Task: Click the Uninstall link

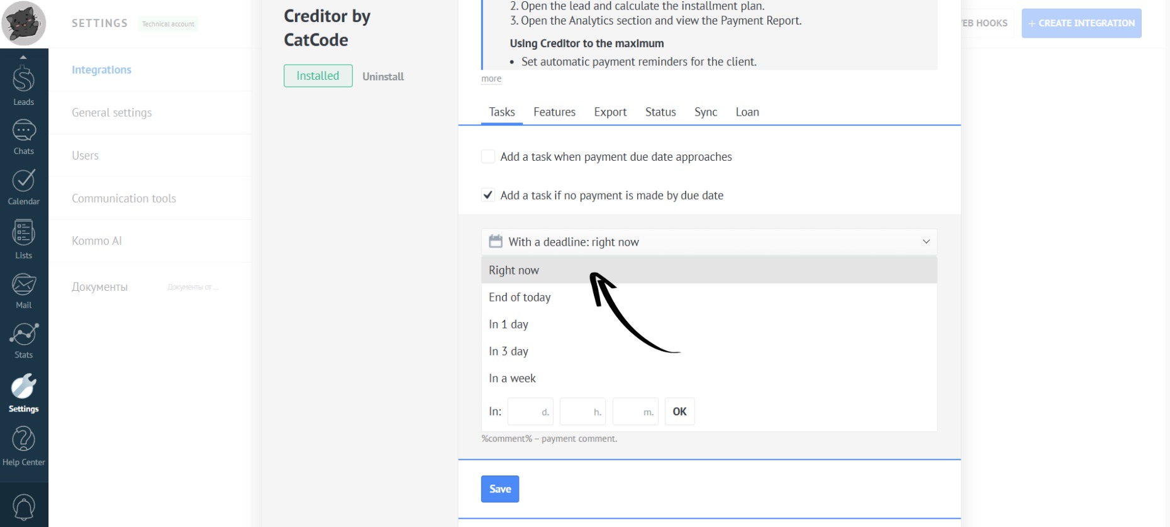Action: (x=382, y=77)
